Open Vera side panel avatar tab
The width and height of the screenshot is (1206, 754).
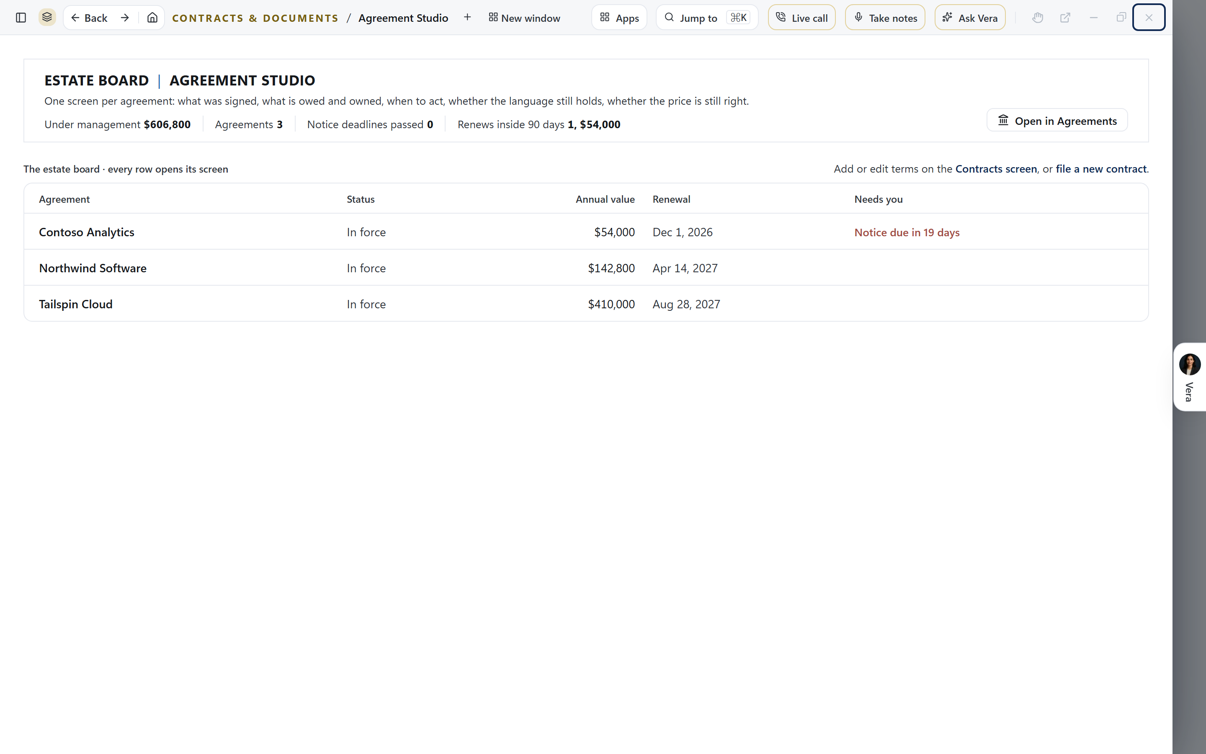tap(1189, 377)
